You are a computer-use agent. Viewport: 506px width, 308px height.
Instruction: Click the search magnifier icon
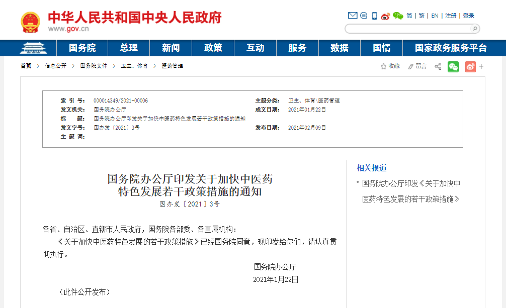(474, 29)
